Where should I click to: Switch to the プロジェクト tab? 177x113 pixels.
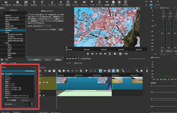(x=78, y=63)
